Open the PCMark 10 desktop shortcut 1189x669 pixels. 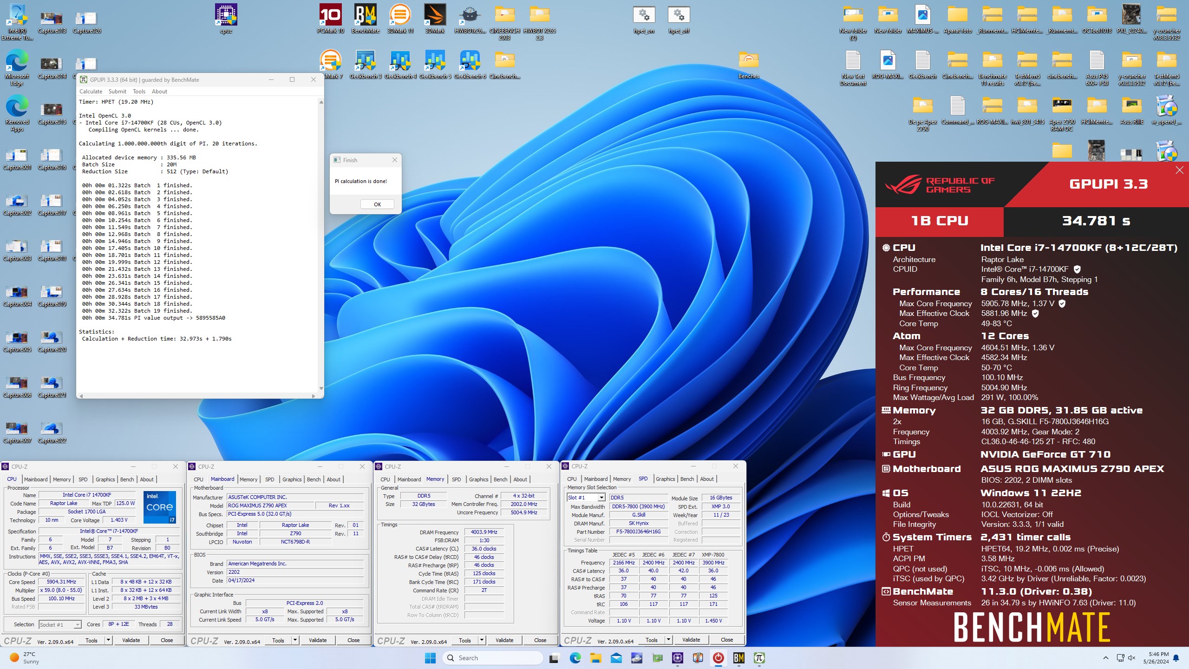[x=330, y=19]
